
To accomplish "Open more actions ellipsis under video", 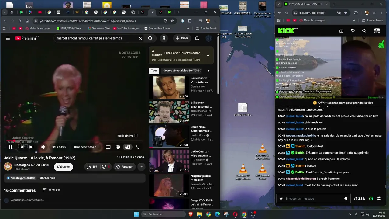I will 141,167.
